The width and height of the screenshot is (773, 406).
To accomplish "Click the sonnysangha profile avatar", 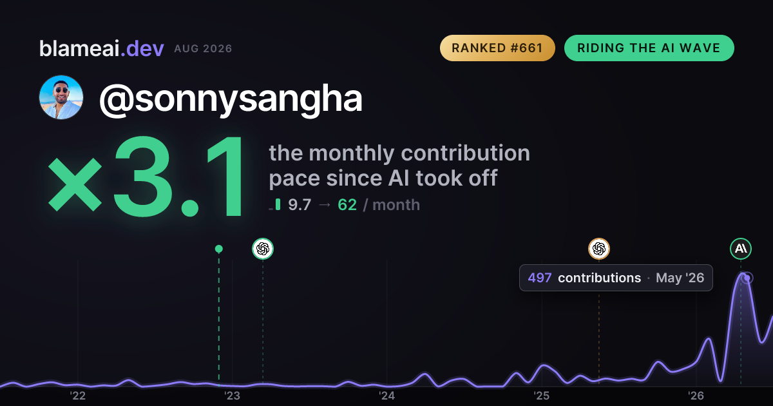I will point(61,97).
